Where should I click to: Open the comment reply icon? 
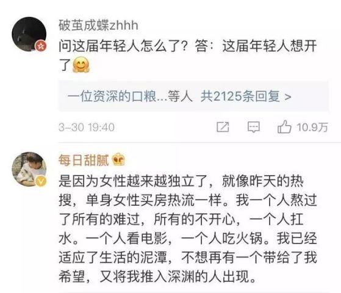tap(254, 127)
